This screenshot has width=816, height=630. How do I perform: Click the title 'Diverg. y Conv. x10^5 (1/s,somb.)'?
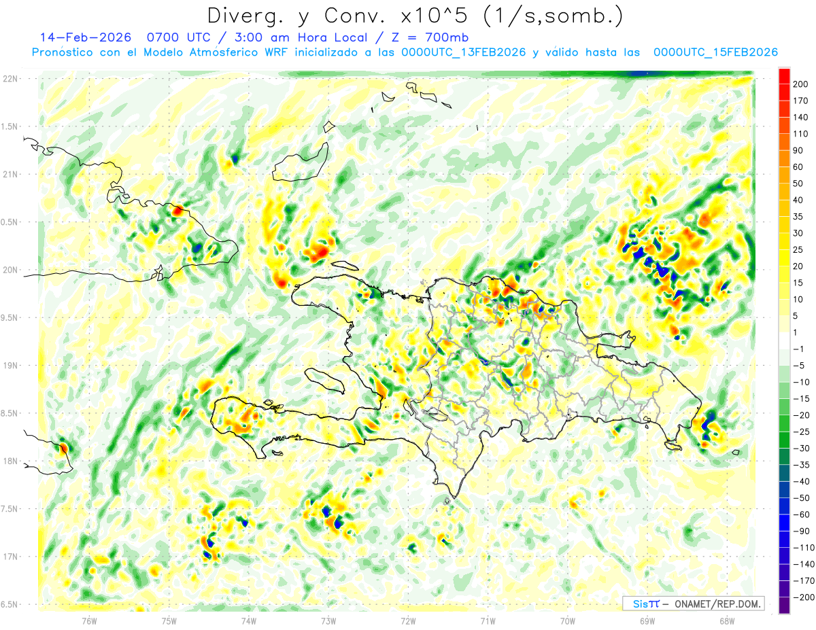point(414,16)
